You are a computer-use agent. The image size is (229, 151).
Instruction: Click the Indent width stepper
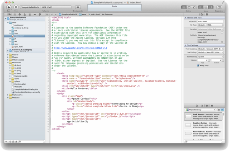[x=223, y=60]
